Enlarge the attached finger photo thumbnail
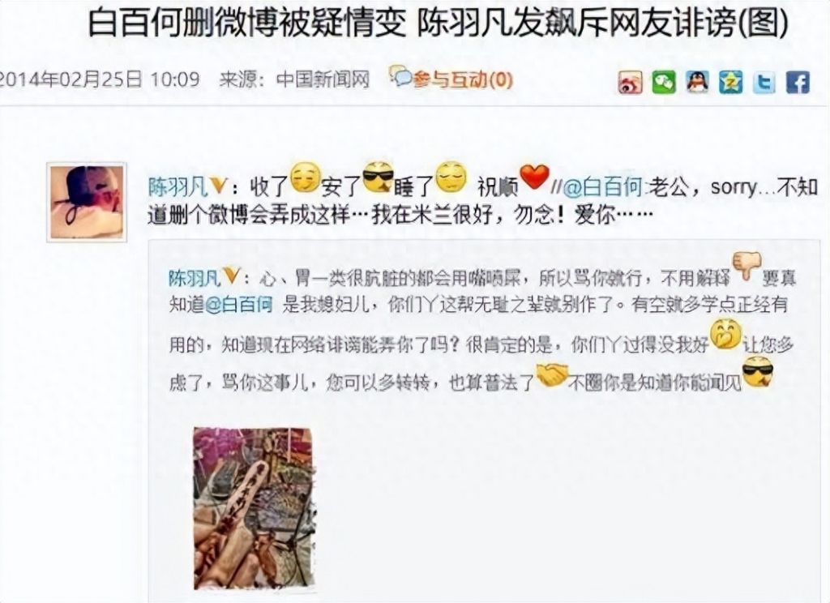The width and height of the screenshot is (830, 603). pyautogui.click(x=254, y=509)
